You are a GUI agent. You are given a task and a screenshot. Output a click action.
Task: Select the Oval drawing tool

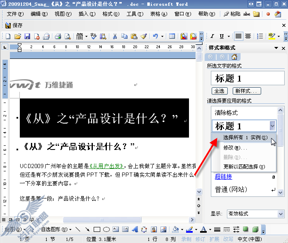tap(106, 229)
